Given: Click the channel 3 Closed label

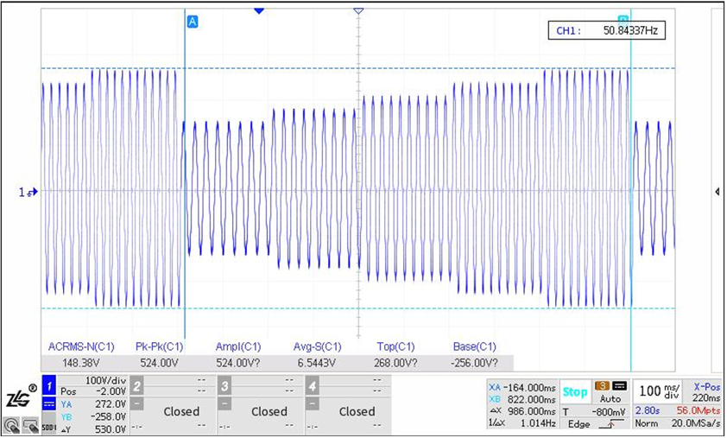Looking at the screenshot, I should (x=269, y=411).
